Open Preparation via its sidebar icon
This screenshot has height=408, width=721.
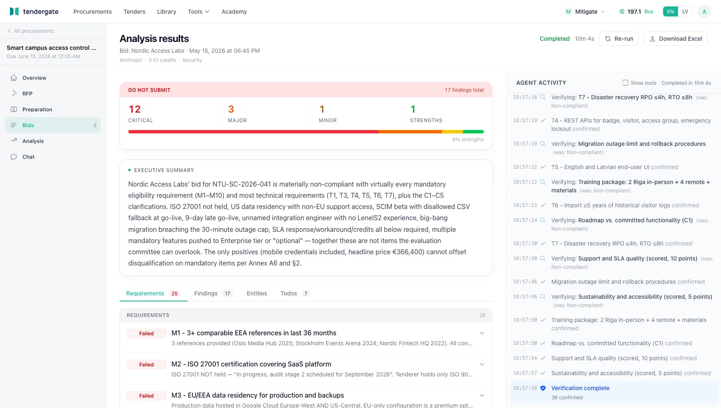(x=14, y=109)
